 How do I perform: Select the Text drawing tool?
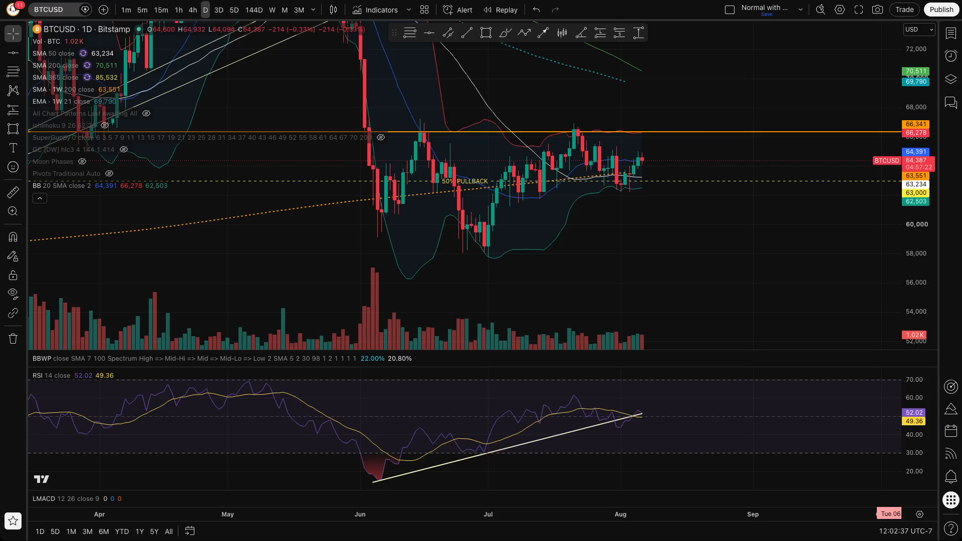13,148
